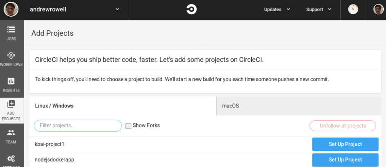Expand the andrewrowell organization dropdown
386x167 pixels.
click(x=117, y=9)
